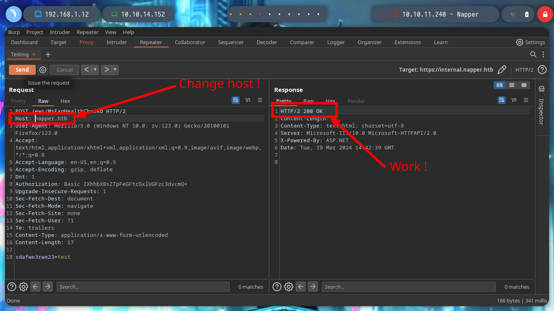
Task: Edit target with the pencil icon
Action: [502, 70]
